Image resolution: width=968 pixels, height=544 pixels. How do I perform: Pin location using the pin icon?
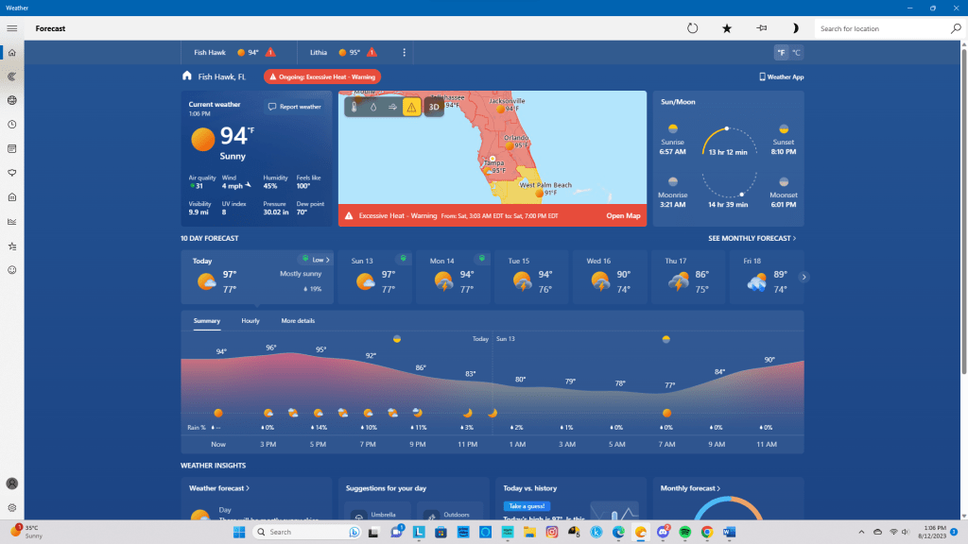[761, 28]
